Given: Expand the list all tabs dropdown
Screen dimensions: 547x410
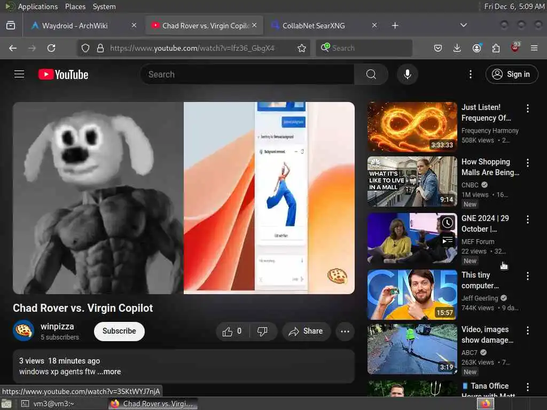Looking at the screenshot, I should tap(463, 26).
